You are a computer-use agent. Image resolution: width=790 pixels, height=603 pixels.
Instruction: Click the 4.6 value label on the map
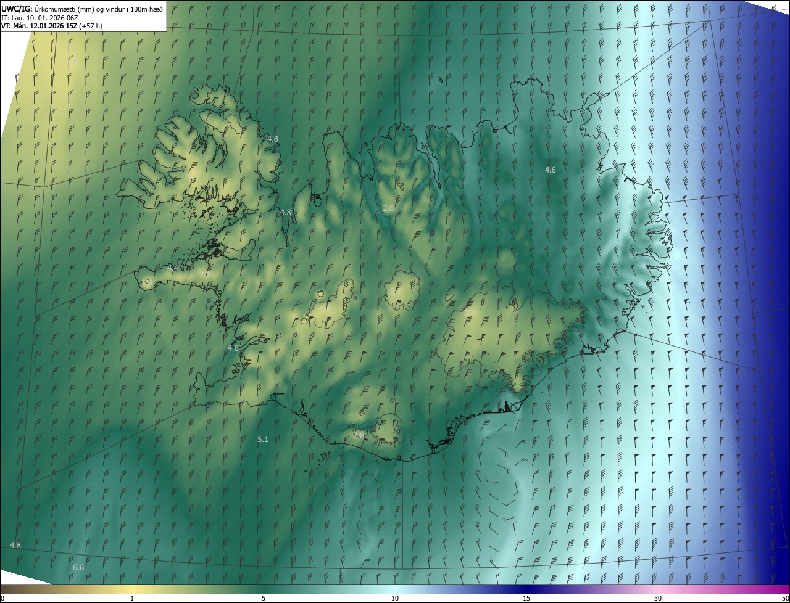(x=550, y=170)
